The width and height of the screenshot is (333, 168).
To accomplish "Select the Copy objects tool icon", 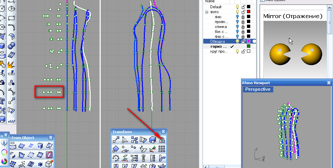I will point(134,140).
